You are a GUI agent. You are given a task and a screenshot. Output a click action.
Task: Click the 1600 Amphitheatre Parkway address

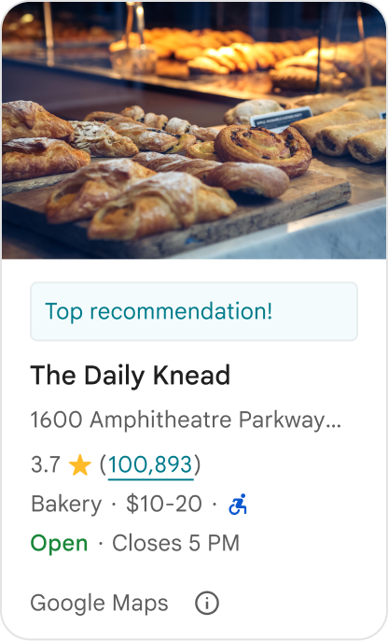point(186,420)
